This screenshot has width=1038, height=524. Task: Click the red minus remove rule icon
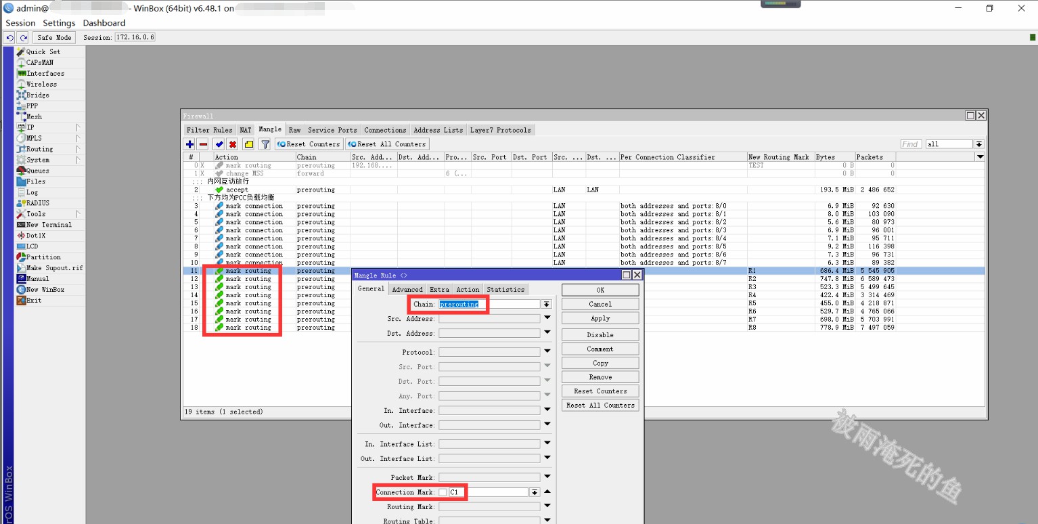pyautogui.click(x=202, y=144)
